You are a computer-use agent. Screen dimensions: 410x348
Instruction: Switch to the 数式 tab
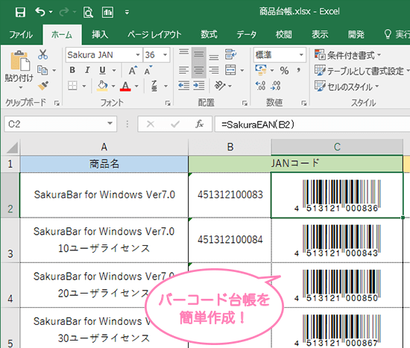[x=209, y=35]
